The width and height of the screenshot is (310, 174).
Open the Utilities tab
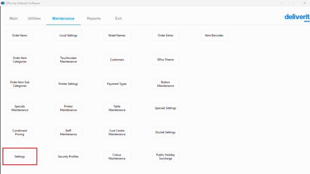[x=34, y=18]
